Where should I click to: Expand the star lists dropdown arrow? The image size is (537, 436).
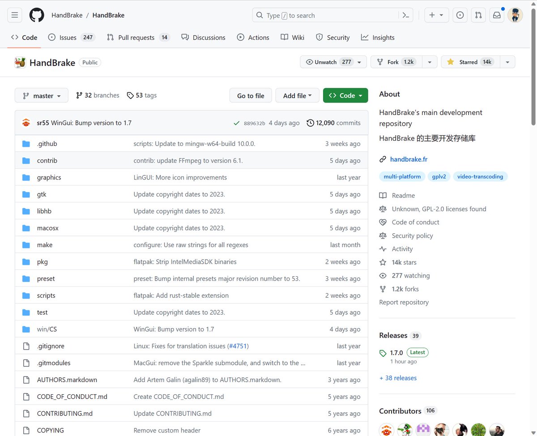pyautogui.click(x=507, y=62)
